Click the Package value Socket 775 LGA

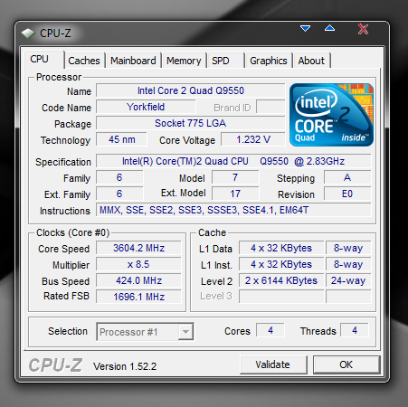coord(191,123)
